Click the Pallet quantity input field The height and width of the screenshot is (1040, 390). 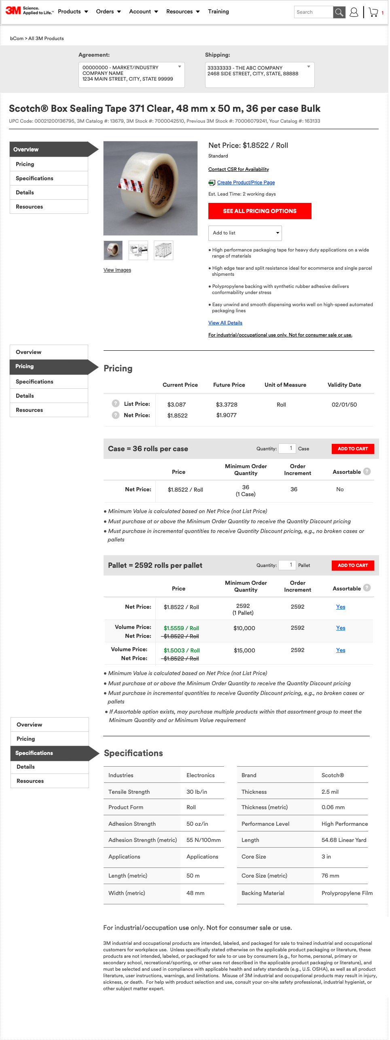[x=287, y=565]
